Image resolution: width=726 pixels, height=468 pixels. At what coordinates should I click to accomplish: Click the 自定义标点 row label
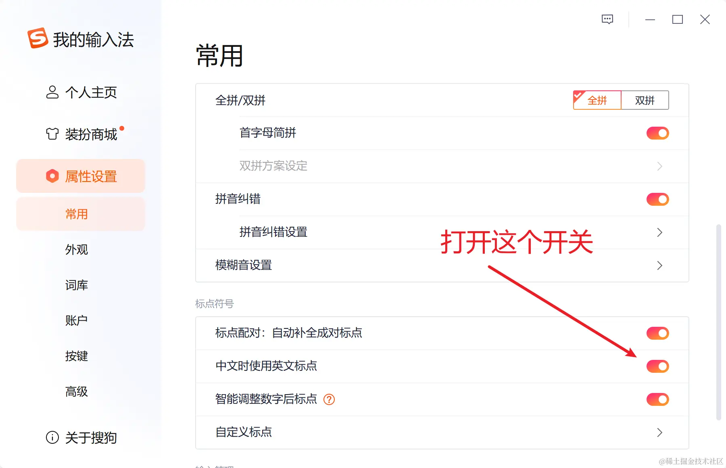(244, 432)
